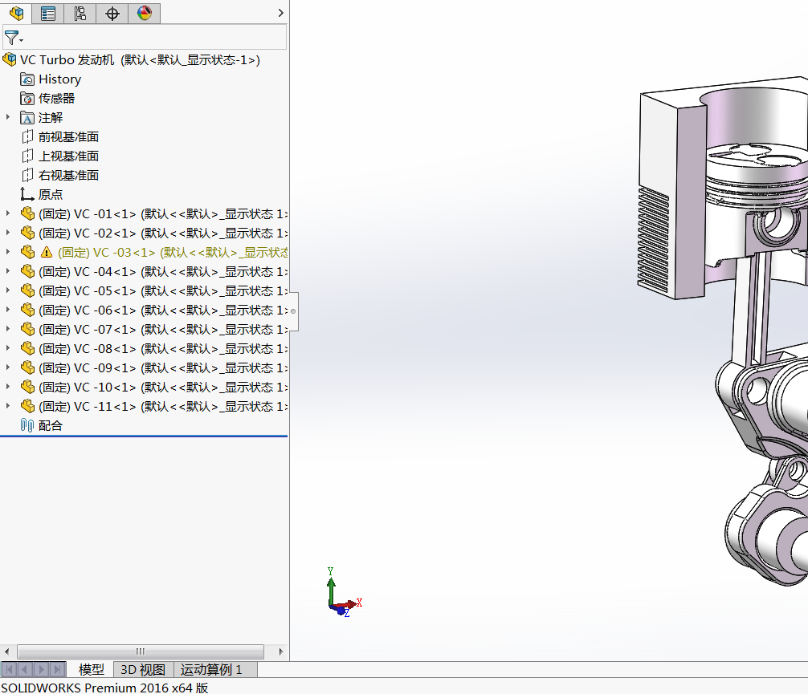Select the 前视基准面 plane

(x=68, y=137)
